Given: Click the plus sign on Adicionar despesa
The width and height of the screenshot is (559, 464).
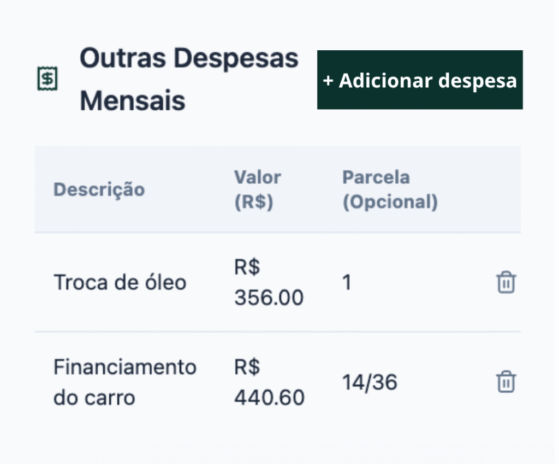Looking at the screenshot, I should (328, 81).
